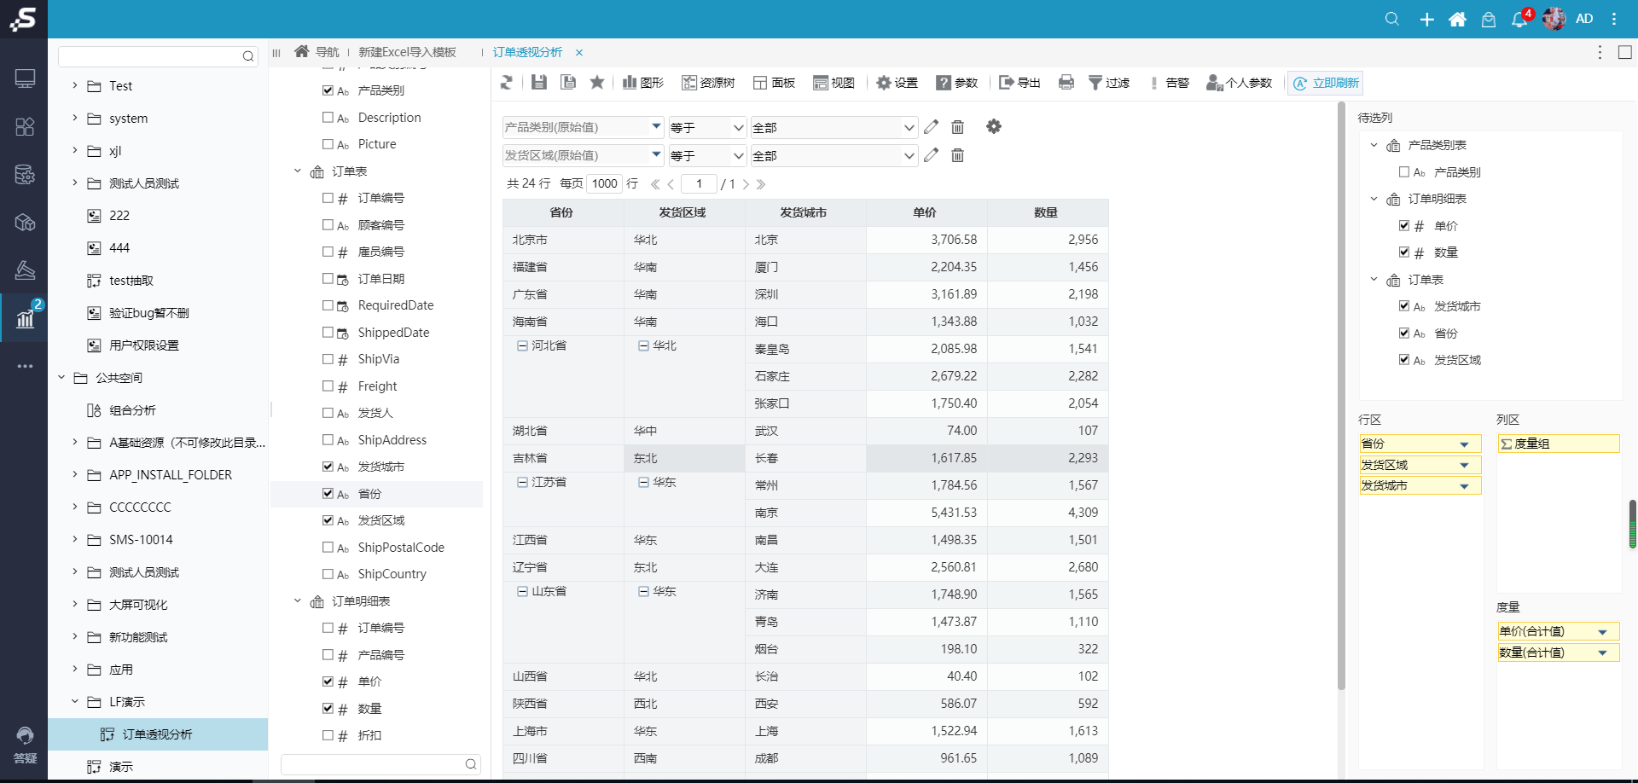Image resolution: width=1638 pixels, height=783 pixels.
Task: Click the 立即刷新 refresh button
Action: coord(1325,84)
